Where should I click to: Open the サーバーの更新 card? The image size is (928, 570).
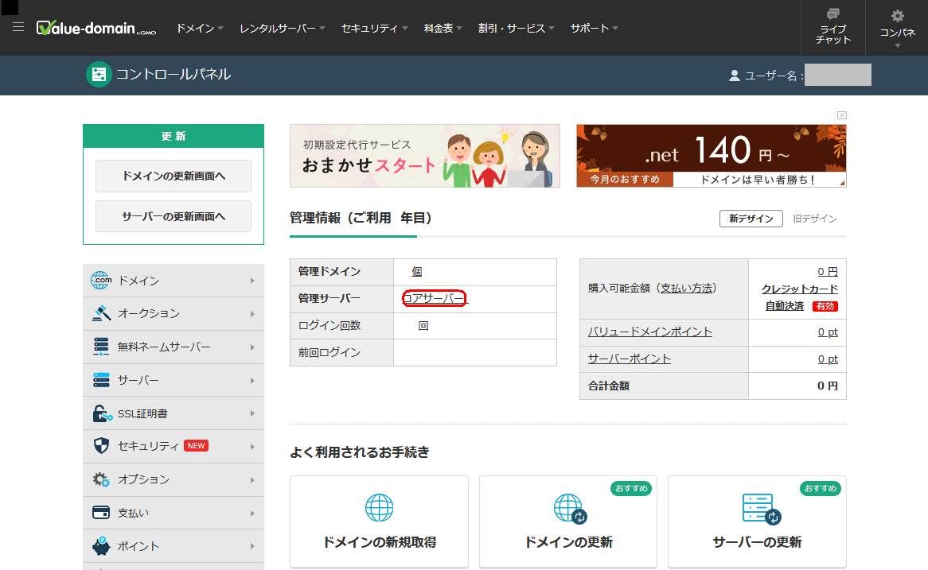click(757, 522)
